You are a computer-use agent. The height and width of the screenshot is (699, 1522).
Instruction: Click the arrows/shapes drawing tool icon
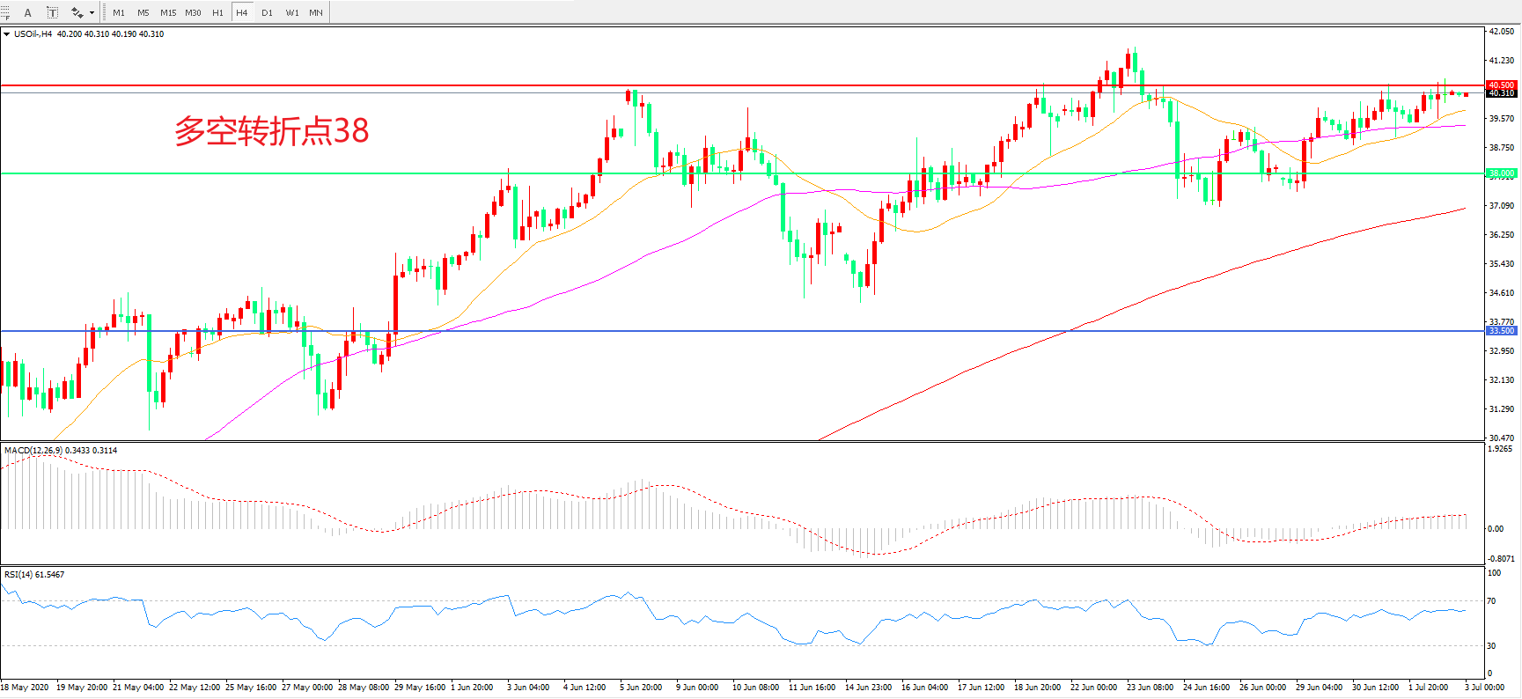(77, 12)
